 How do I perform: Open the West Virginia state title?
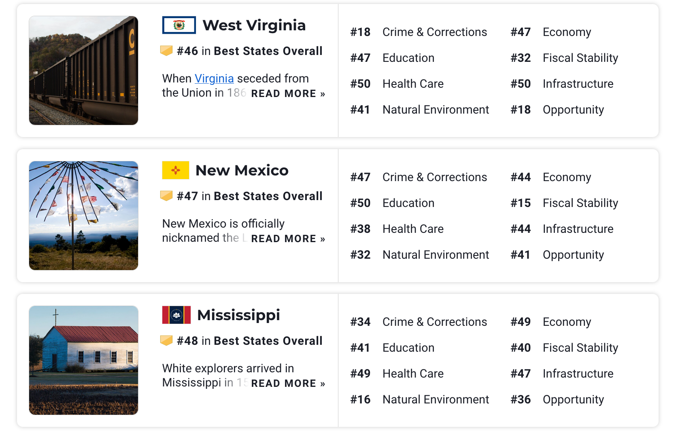pos(254,25)
